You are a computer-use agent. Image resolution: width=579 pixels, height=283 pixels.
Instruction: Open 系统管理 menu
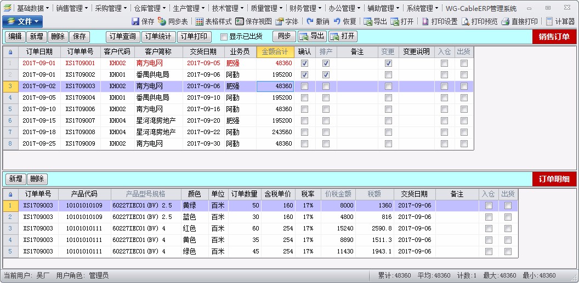pos(422,8)
